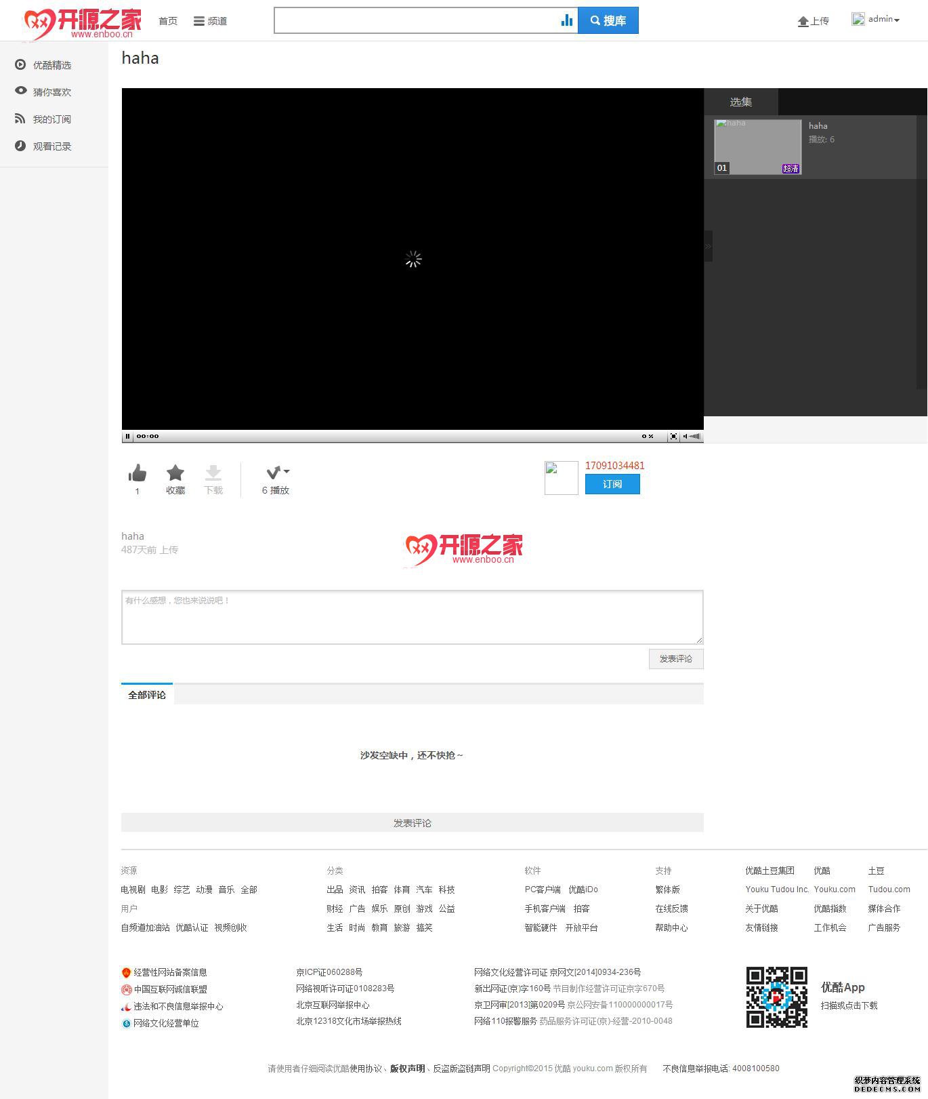Click the 违法和不良信息举报中心 badge icon
Viewport: 928px width, 1099px height.
point(126,1007)
